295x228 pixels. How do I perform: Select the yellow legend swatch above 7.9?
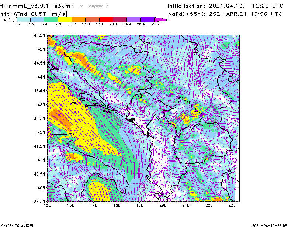[65, 20]
